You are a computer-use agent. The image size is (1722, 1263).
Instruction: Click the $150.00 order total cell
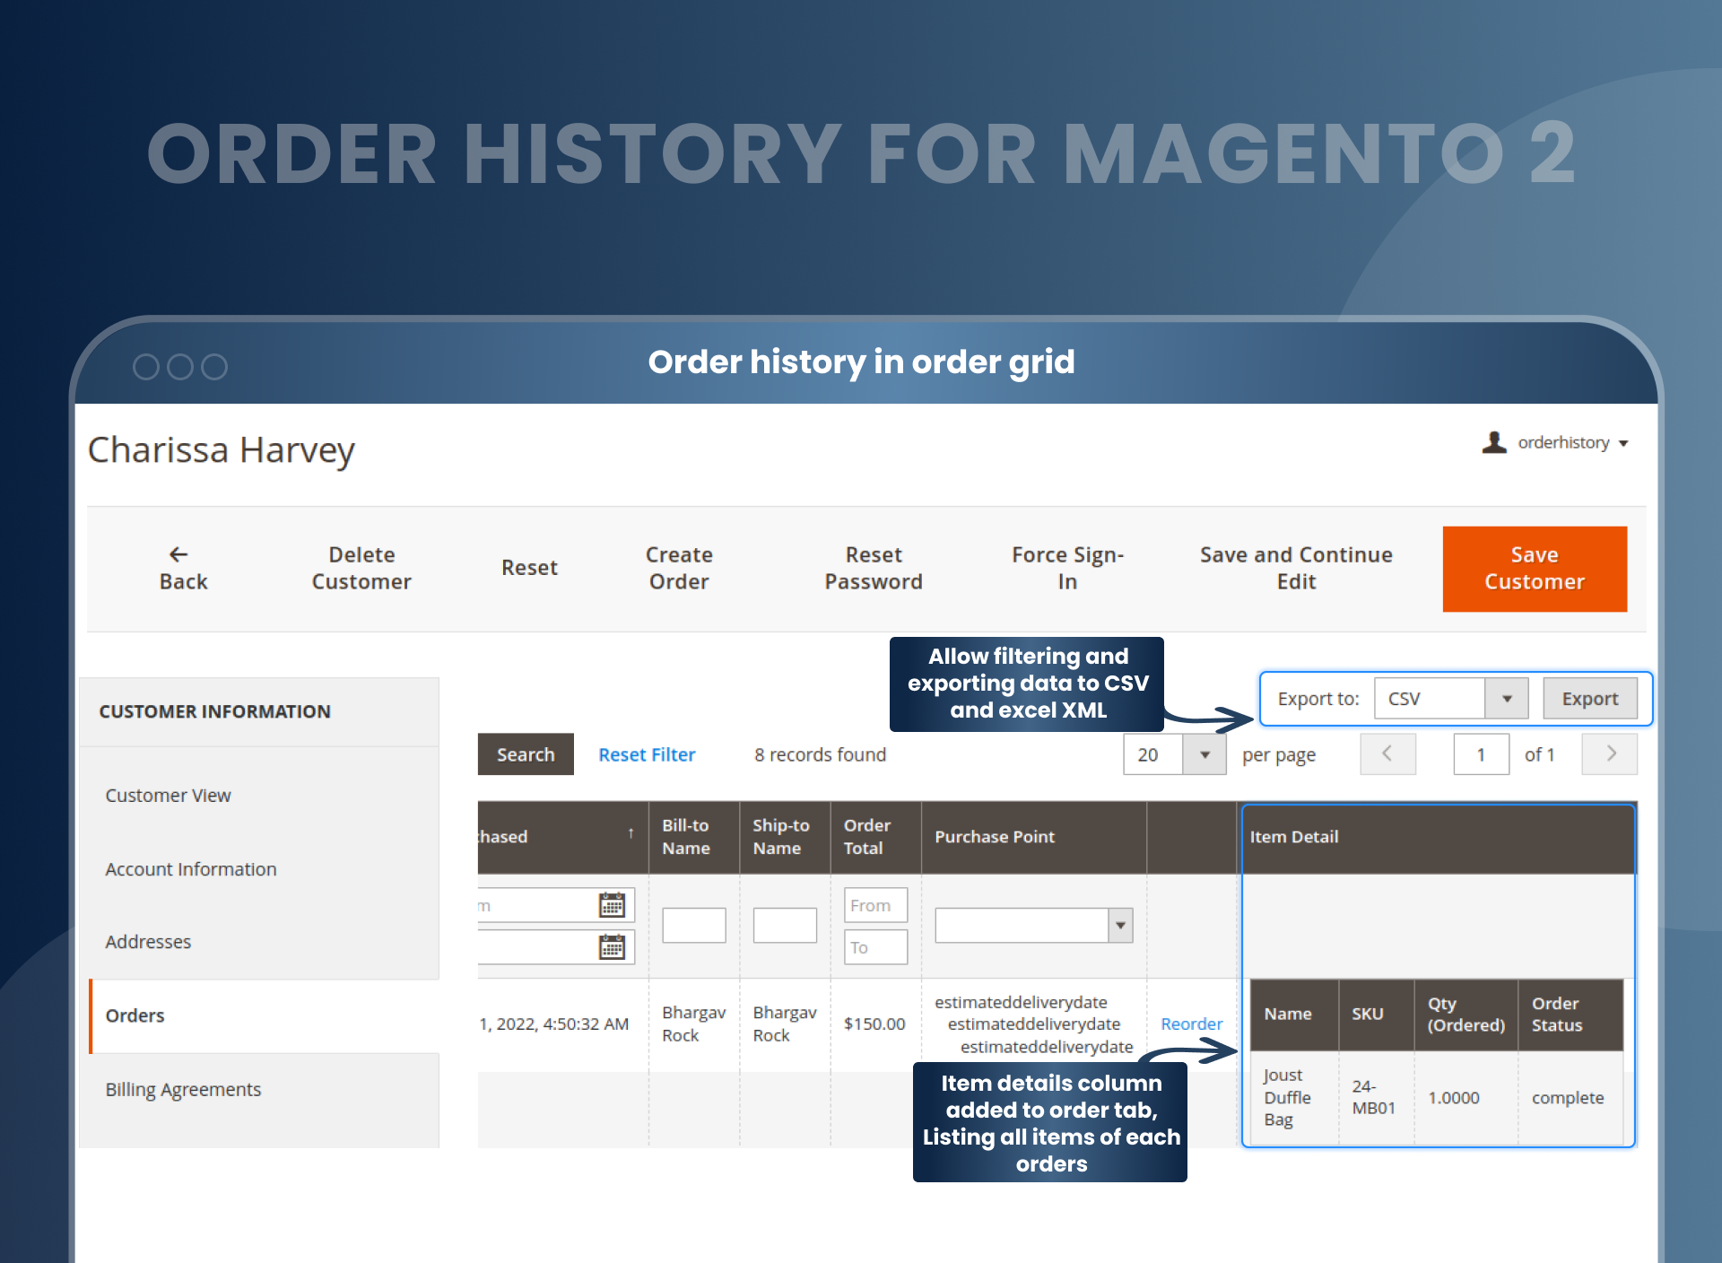(874, 1023)
